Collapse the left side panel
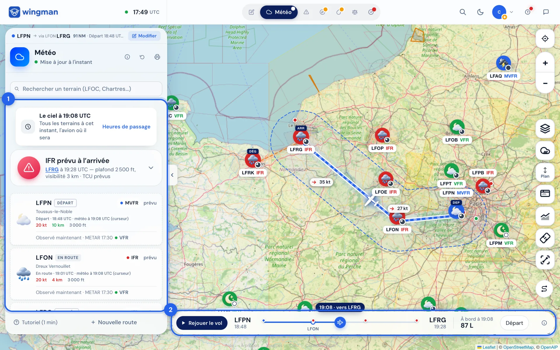The image size is (560, 350). [x=172, y=175]
